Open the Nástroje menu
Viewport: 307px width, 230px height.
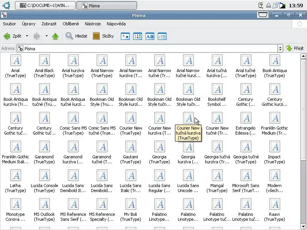(92, 24)
